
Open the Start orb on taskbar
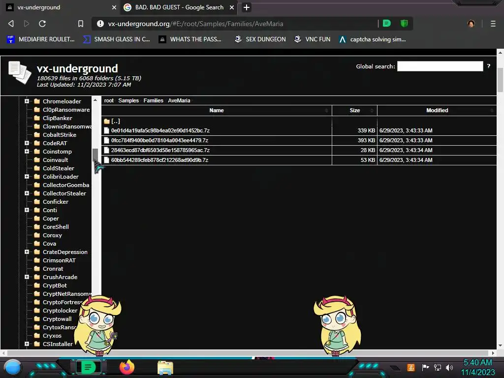click(13, 367)
